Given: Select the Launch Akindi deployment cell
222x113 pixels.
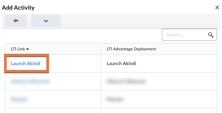Looking at the screenshot, I should tap(121, 64).
